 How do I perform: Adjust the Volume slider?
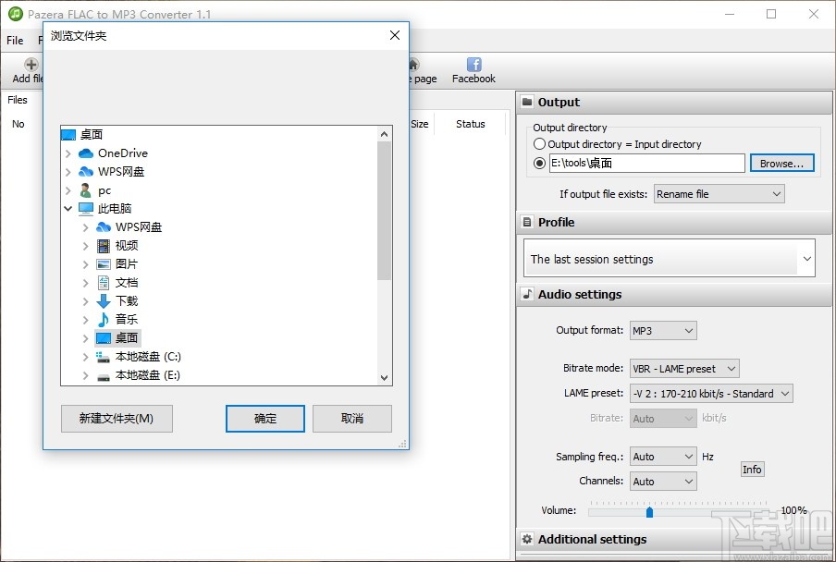pos(649,511)
